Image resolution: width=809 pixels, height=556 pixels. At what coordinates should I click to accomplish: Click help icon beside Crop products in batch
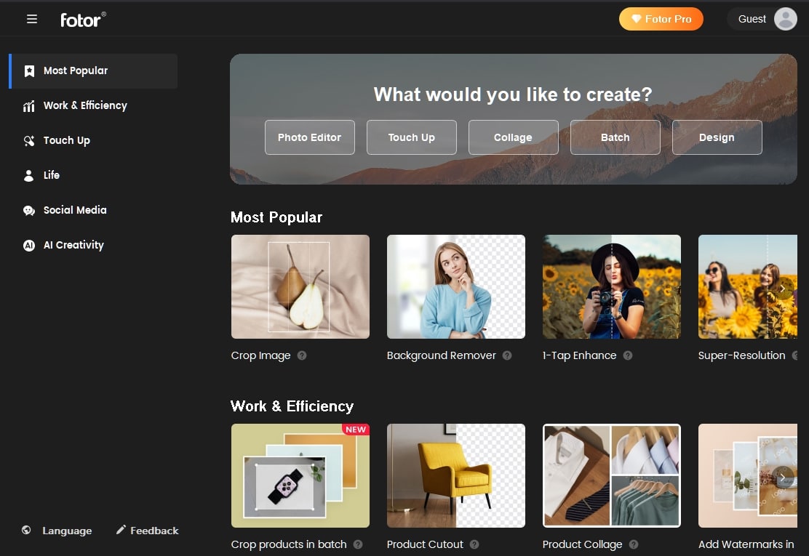(357, 544)
